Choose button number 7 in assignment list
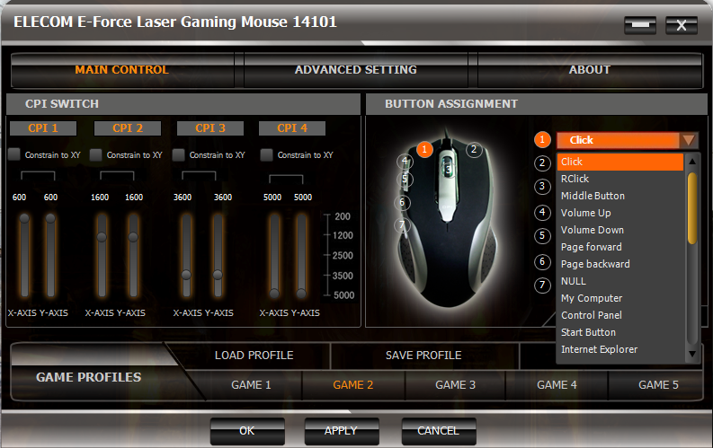Viewport: 713px width, 448px height. pos(542,285)
